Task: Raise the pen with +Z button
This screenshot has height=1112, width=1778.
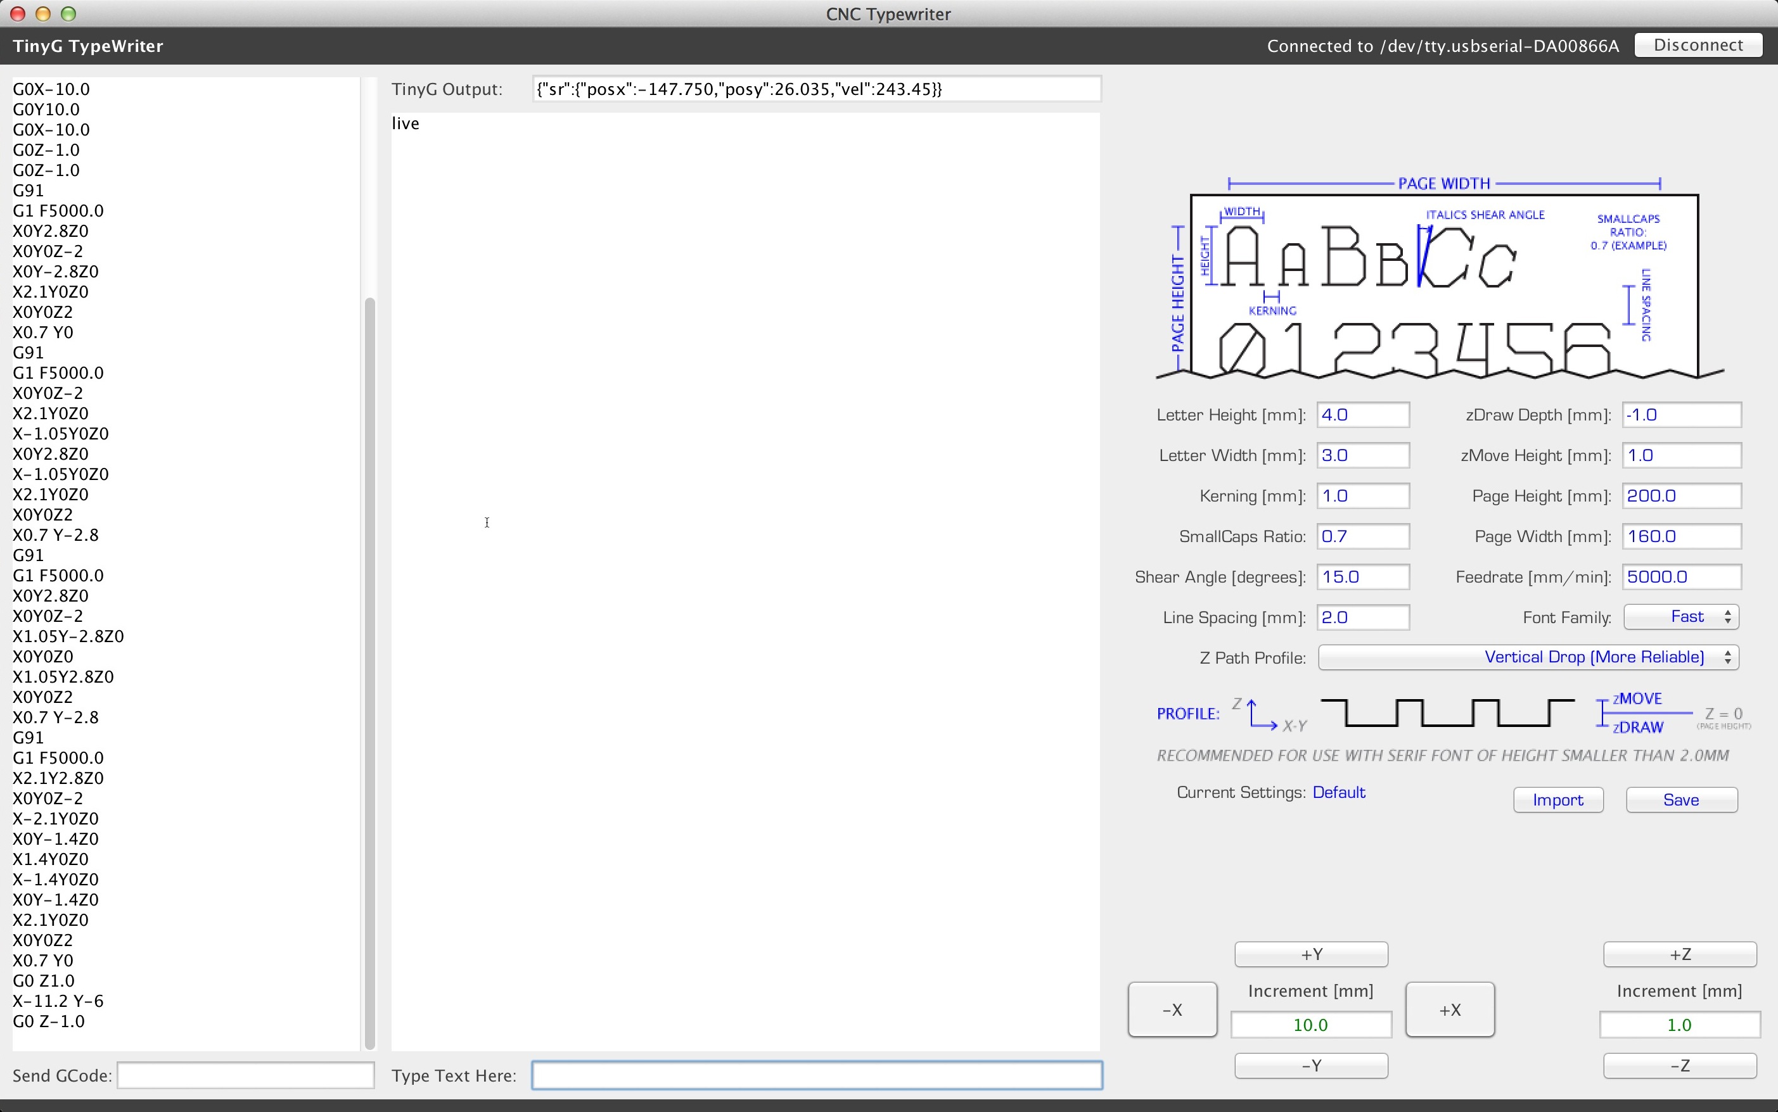Action: tap(1679, 954)
